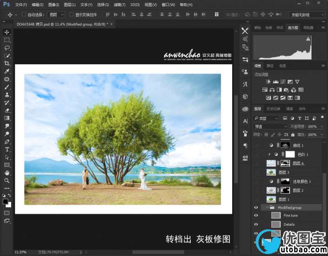Open the Libraries cloud panel icon

[x=245, y=109]
